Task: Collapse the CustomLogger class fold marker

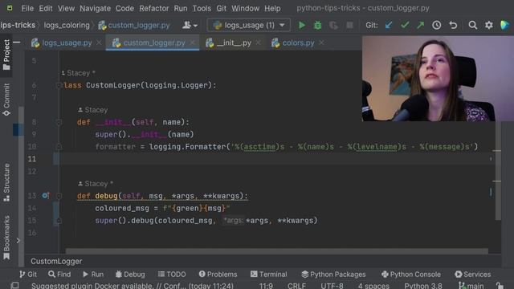Action: point(59,86)
